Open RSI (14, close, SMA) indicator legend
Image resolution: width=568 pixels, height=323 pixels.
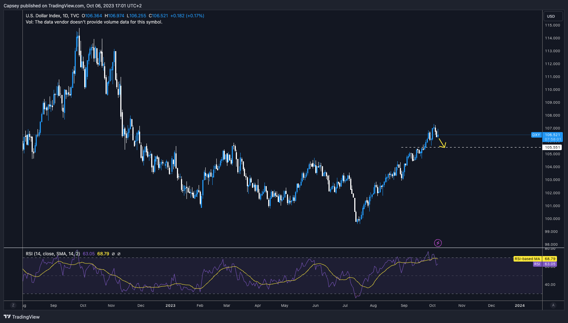pyautogui.click(x=53, y=254)
